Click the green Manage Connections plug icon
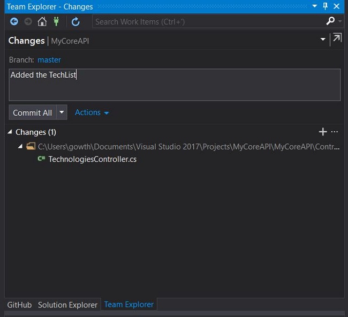Screen dimensions: 348x317 pyautogui.click(x=56, y=22)
